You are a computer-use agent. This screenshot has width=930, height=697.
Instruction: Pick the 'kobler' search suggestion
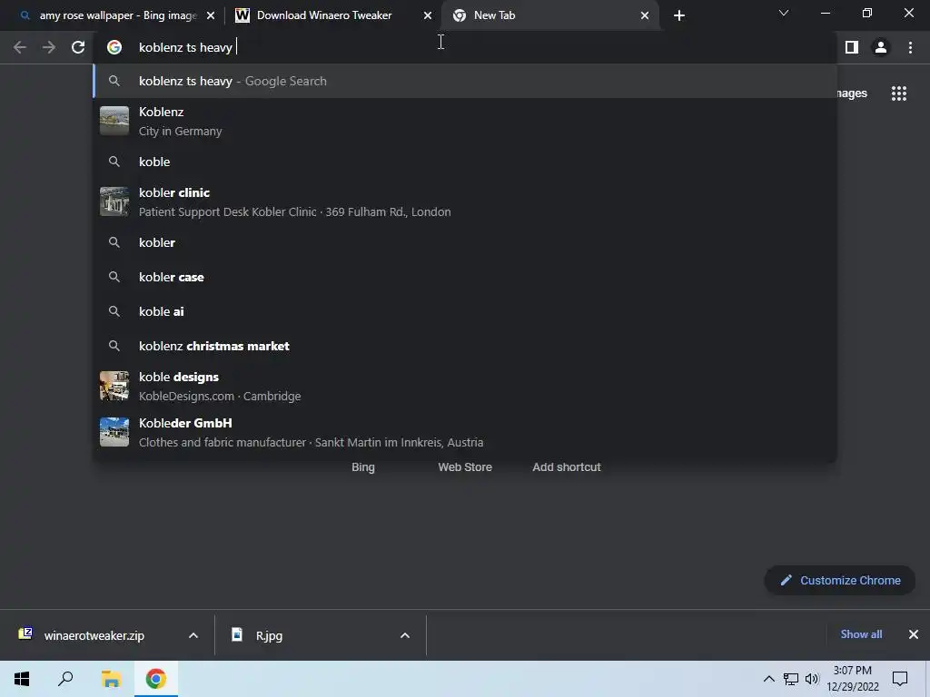tap(465, 242)
